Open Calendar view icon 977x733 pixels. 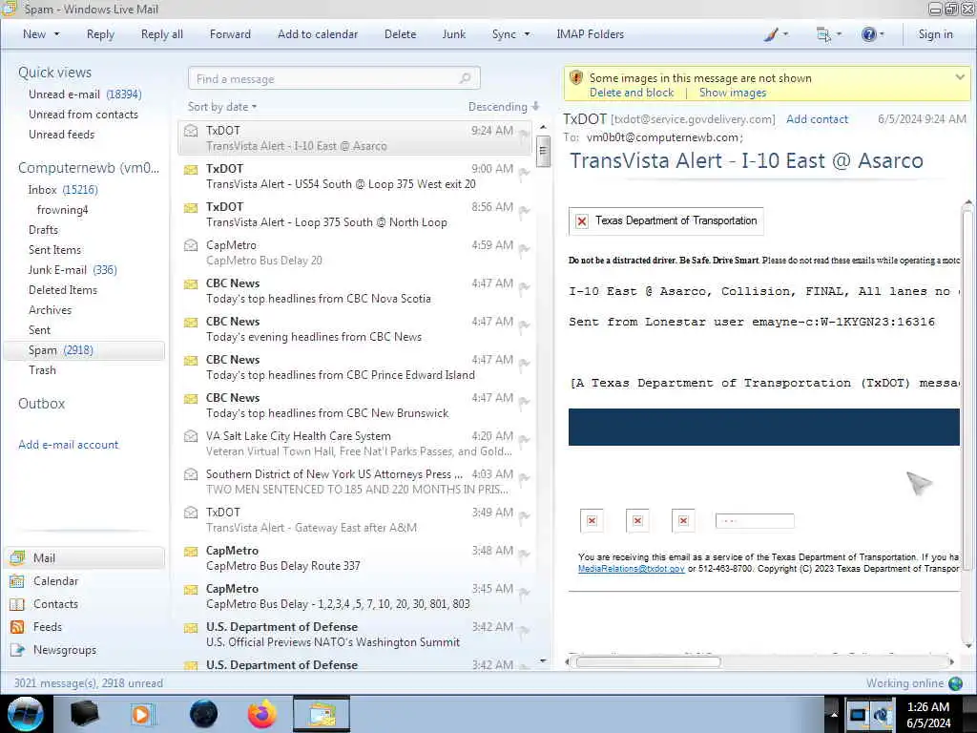(x=17, y=581)
